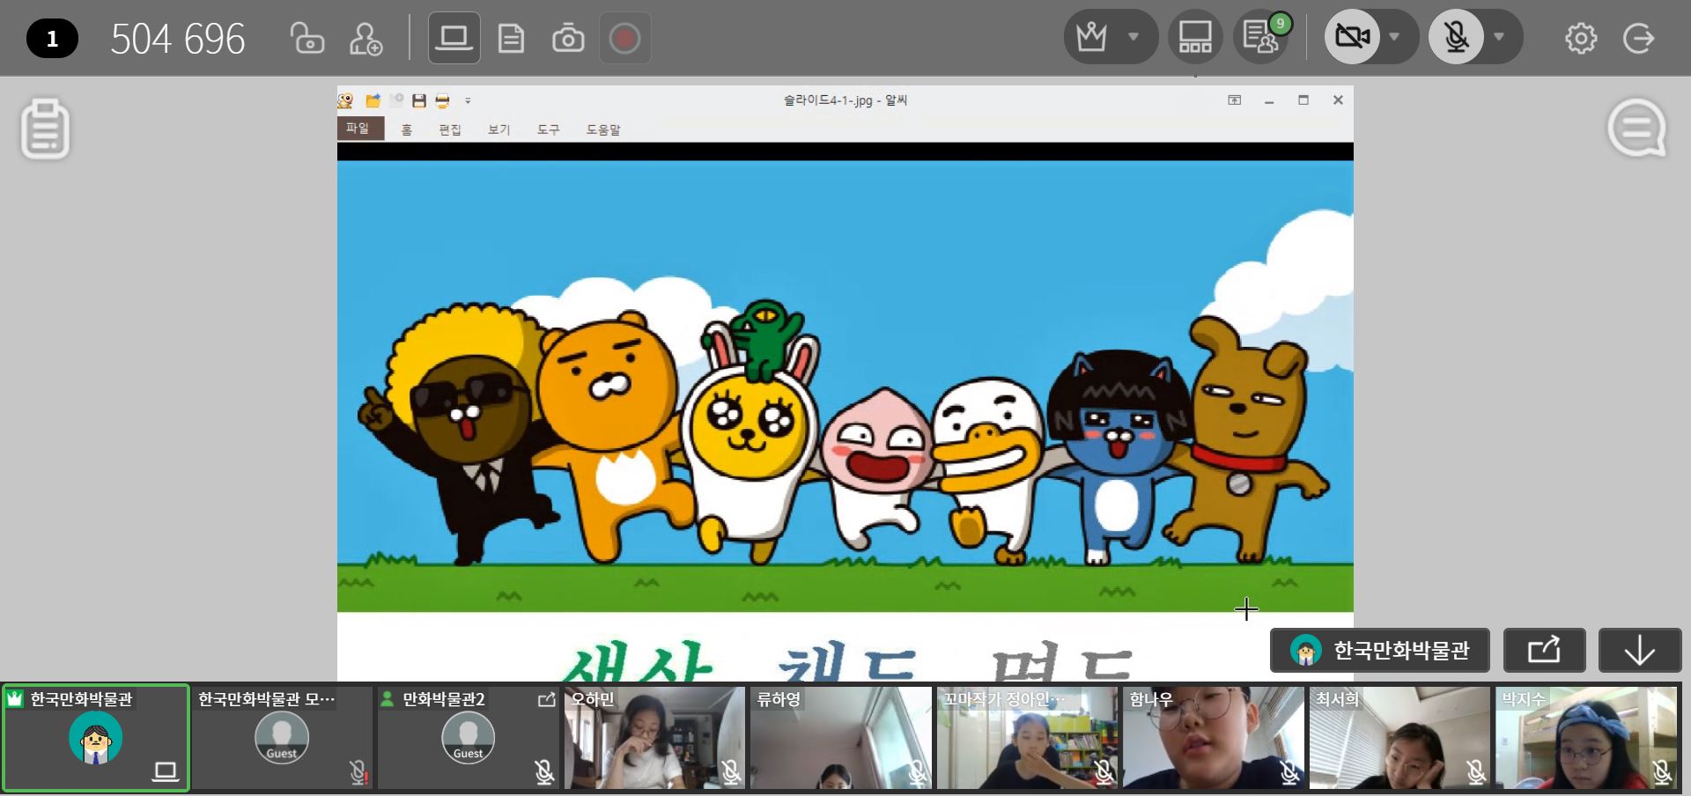Screen dimensions: 1691x796
Task: Select the 류하영 video tile
Action: pos(841,738)
